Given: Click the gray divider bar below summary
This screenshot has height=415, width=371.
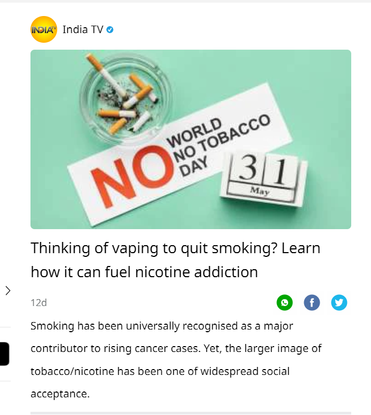Looking at the screenshot, I should (x=191, y=413).
